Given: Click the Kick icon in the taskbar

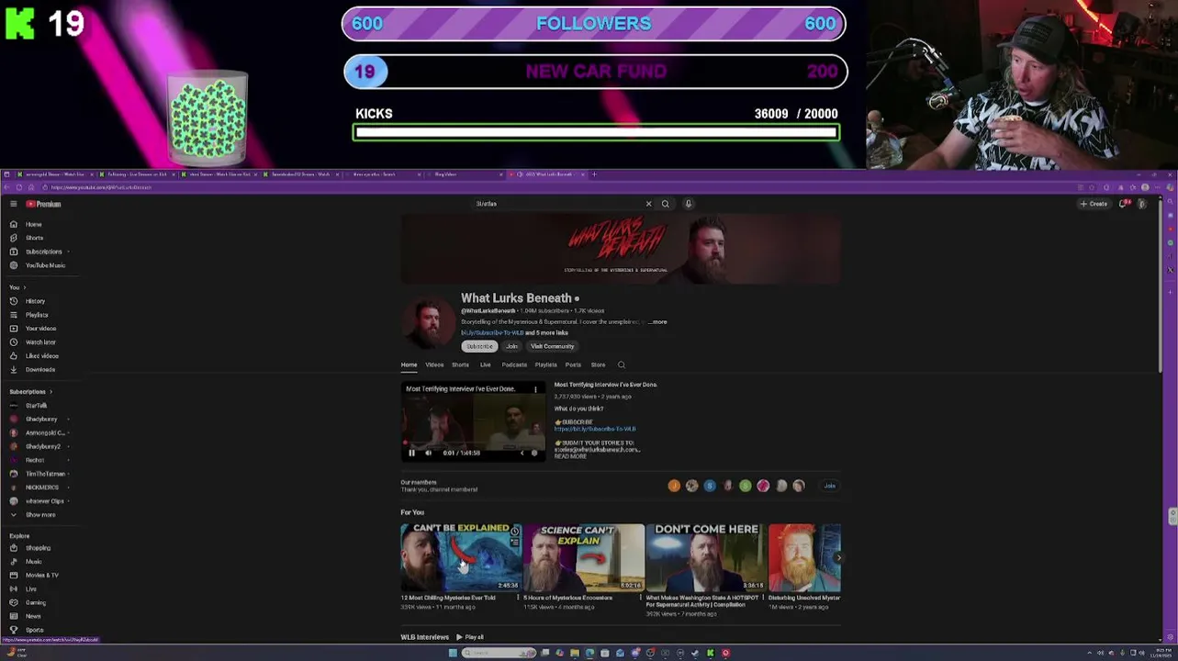Looking at the screenshot, I should 710,654.
